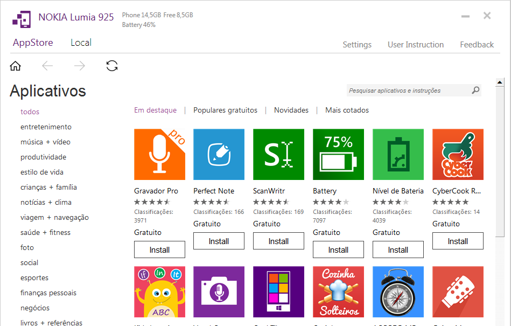Click the device manager logo icon
Viewport: 511px width, 326px height.
(22, 19)
